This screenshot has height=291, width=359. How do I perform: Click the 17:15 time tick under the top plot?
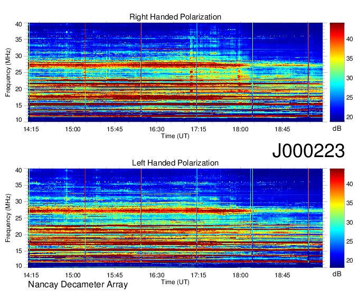199,129
